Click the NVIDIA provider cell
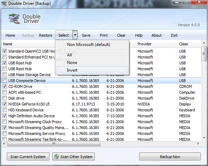208x166 pixels. [x=144, y=104]
